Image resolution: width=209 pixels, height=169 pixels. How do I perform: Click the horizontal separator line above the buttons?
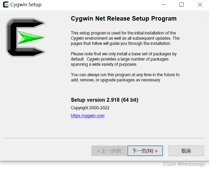(x=104, y=138)
